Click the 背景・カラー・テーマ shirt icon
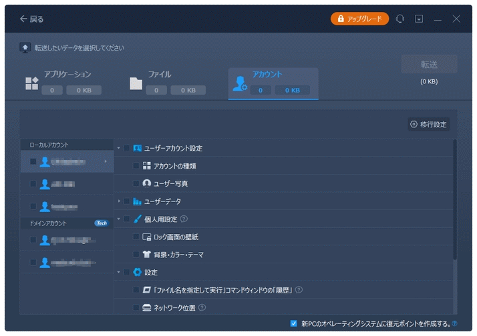This screenshot has width=477, height=336. tap(147, 255)
